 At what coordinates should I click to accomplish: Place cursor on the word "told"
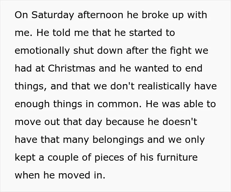61,33
